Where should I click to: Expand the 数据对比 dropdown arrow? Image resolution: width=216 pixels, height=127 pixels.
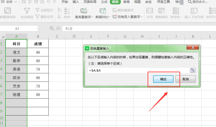tap(110, 17)
